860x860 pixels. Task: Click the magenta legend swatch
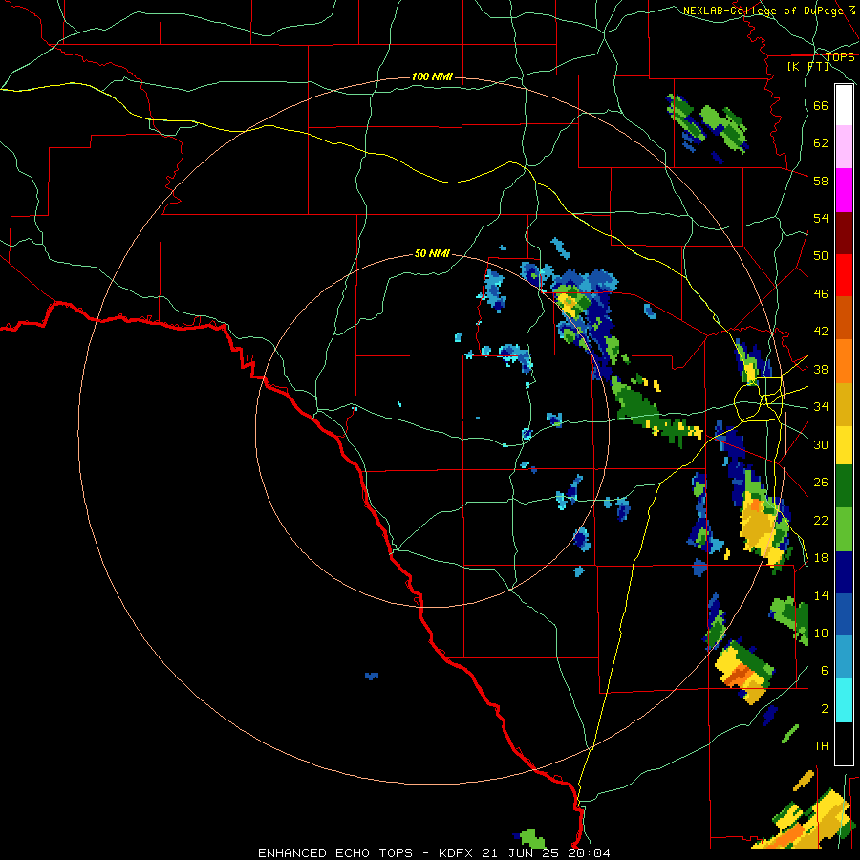coord(844,190)
